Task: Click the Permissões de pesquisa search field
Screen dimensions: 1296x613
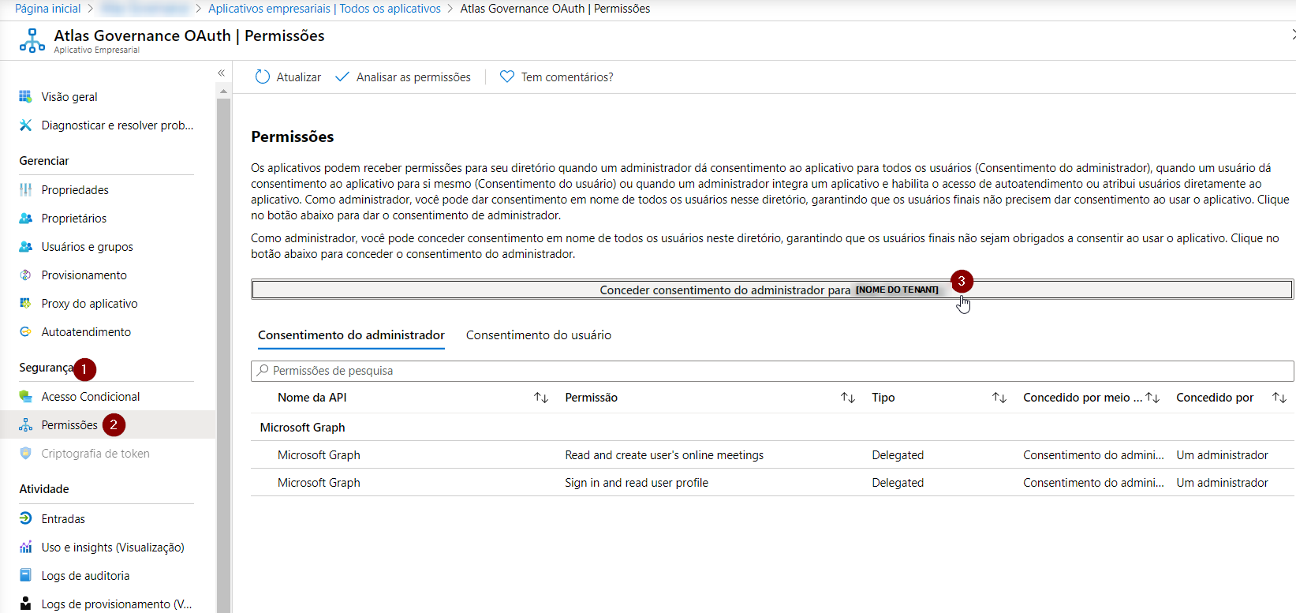Action: [x=773, y=371]
